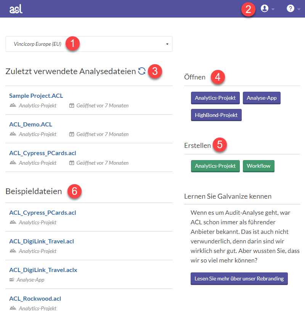Image resolution: width=305 pixels, height=311 pixels.
Task: Click the Analyse-App open button
Action: pyautogui.click(x=262, y=98)
